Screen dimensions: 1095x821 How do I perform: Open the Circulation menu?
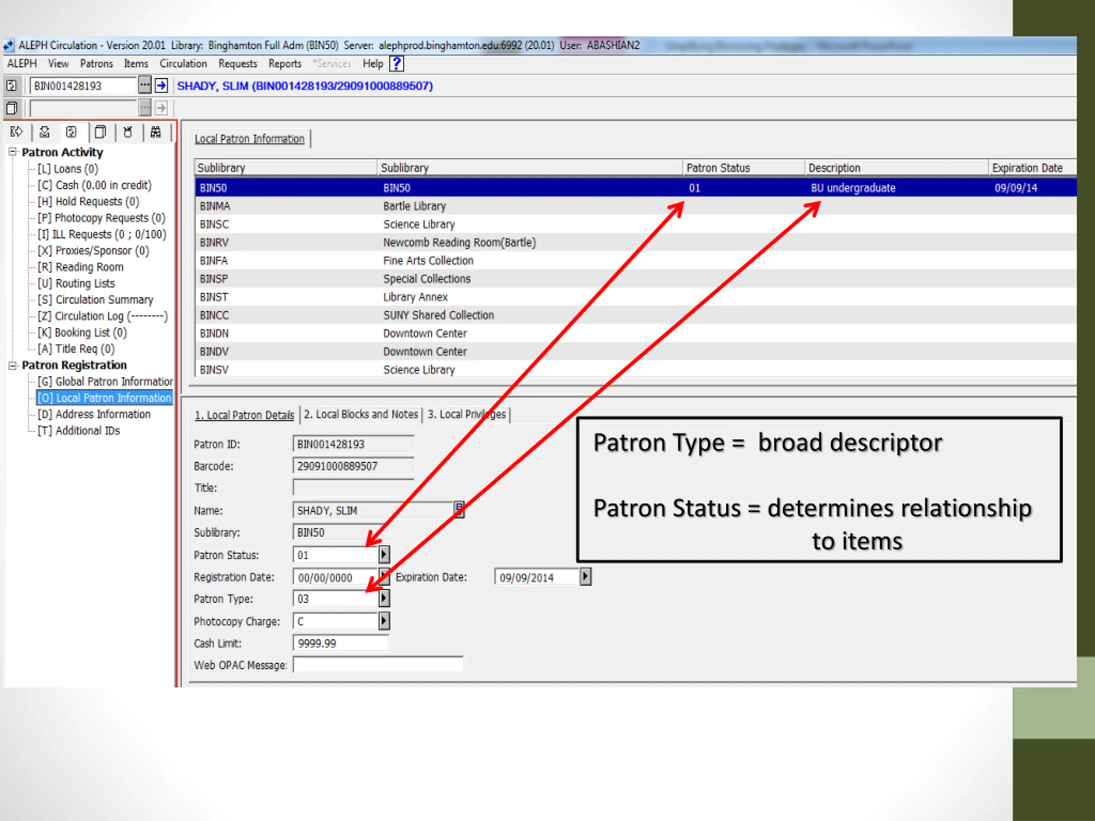point(183,63)
